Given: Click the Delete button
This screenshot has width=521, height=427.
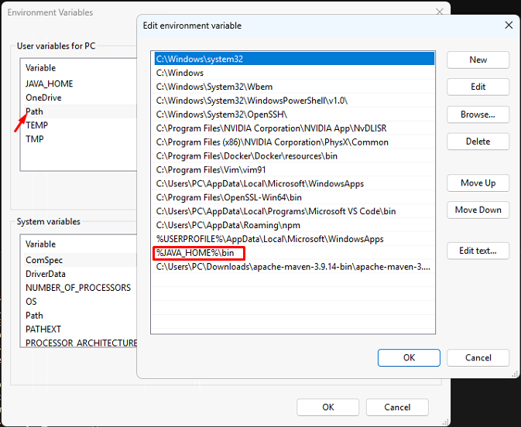Looking at the screenshot, I should (x=478, y=142).
